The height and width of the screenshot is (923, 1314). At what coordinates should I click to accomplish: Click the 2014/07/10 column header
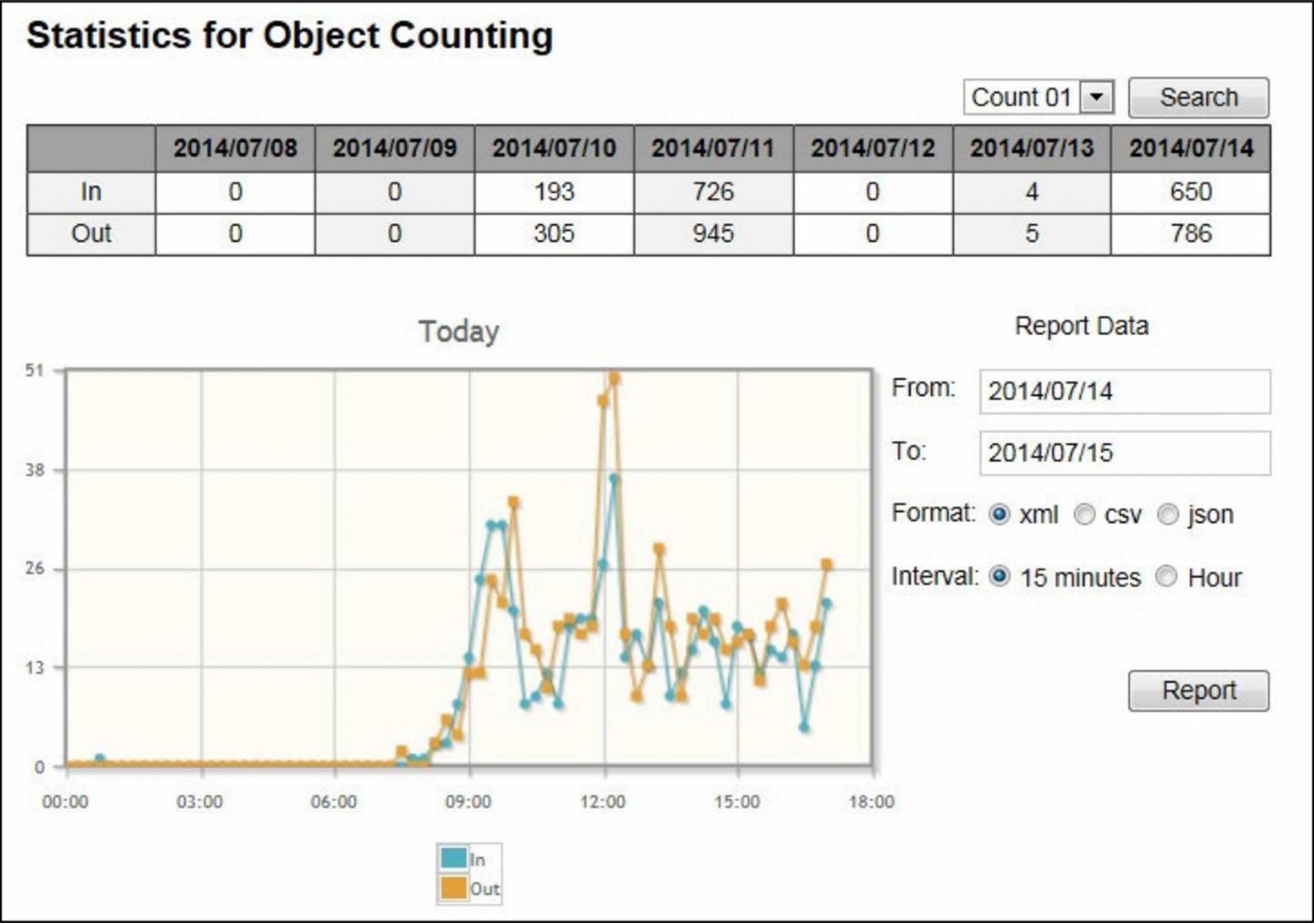[554, 149]
